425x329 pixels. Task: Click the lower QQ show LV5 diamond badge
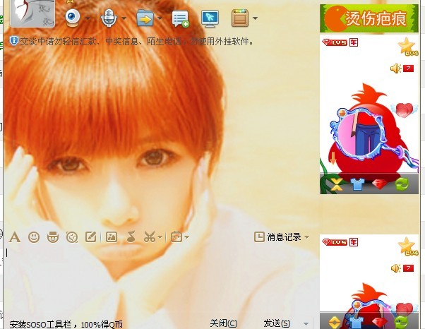click(x=335, y=242)
